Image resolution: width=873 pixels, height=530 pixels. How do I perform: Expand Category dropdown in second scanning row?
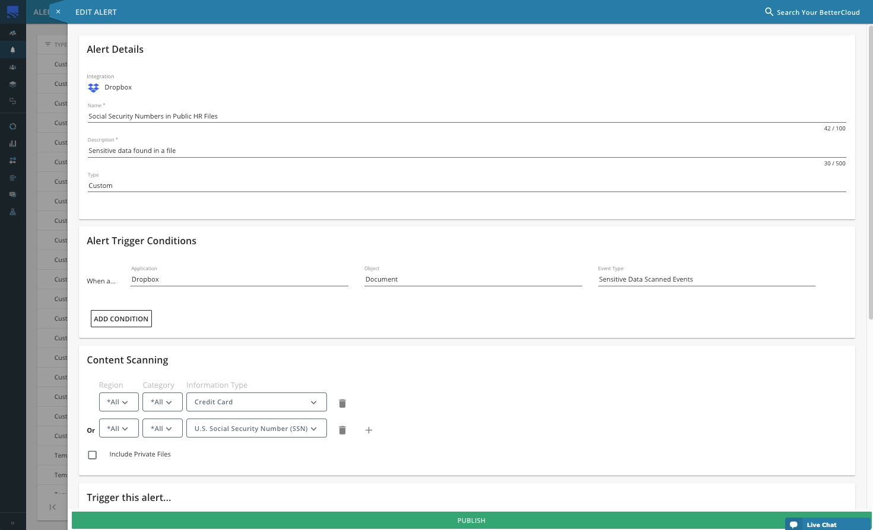[162, 429]
